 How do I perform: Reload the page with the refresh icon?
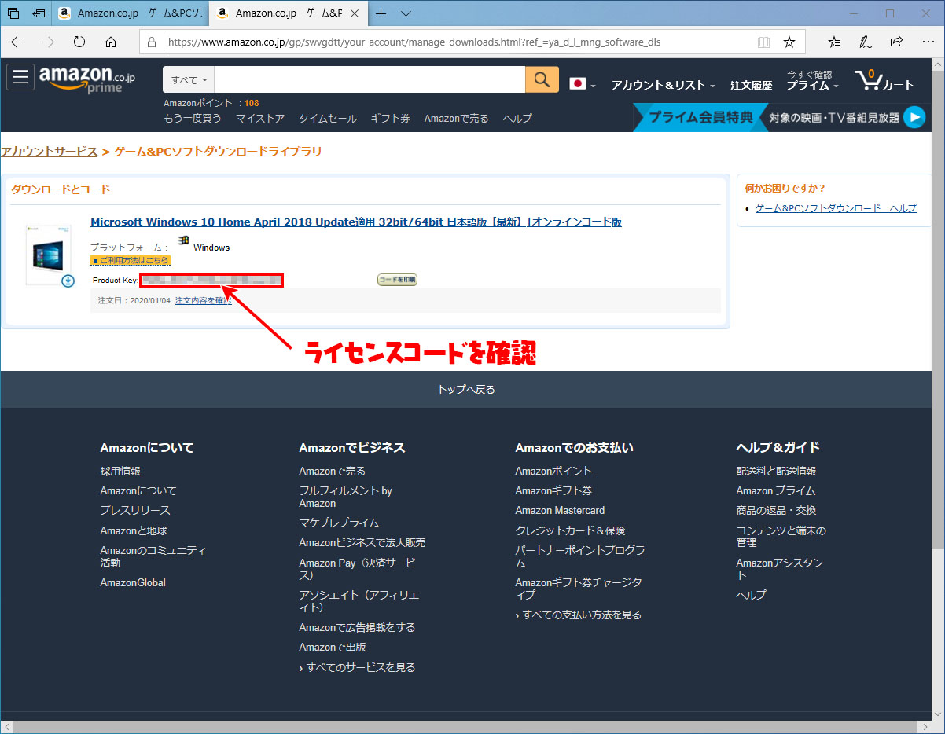coord(79,42)
